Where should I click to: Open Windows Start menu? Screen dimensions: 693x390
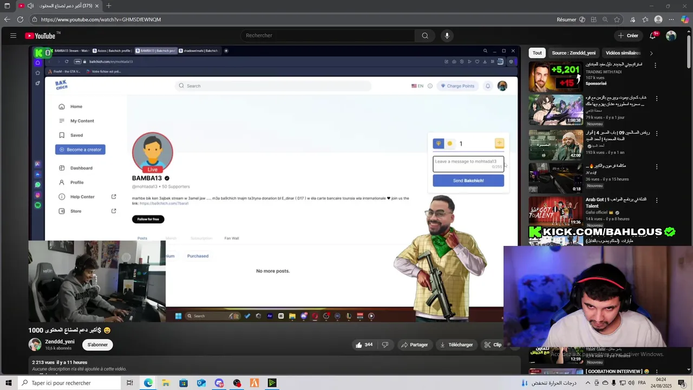tap(8, 383)
